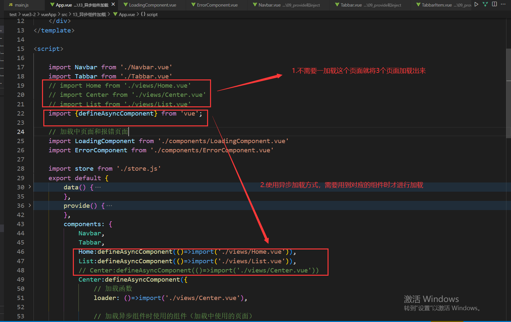Click 'loader:' property on line 51

click(x=107, y=298)
